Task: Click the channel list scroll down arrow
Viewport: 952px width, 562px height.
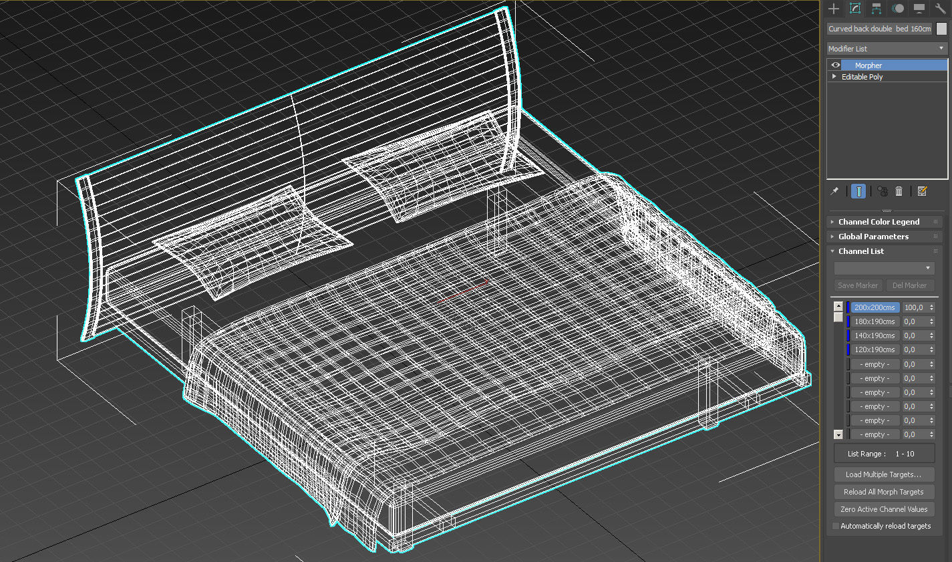Action: [838, 434]
